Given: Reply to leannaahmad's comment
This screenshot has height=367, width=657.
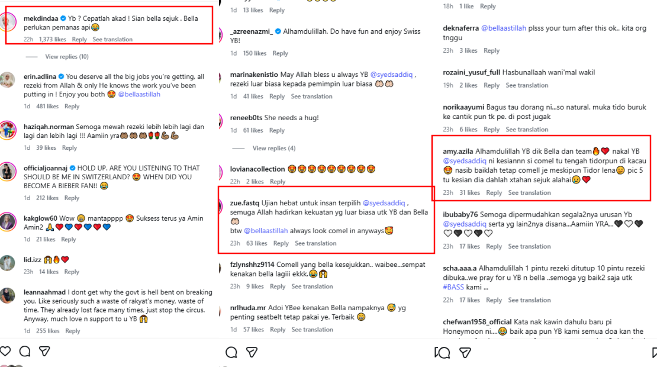Looking at the screenshot, I should 73,331.
